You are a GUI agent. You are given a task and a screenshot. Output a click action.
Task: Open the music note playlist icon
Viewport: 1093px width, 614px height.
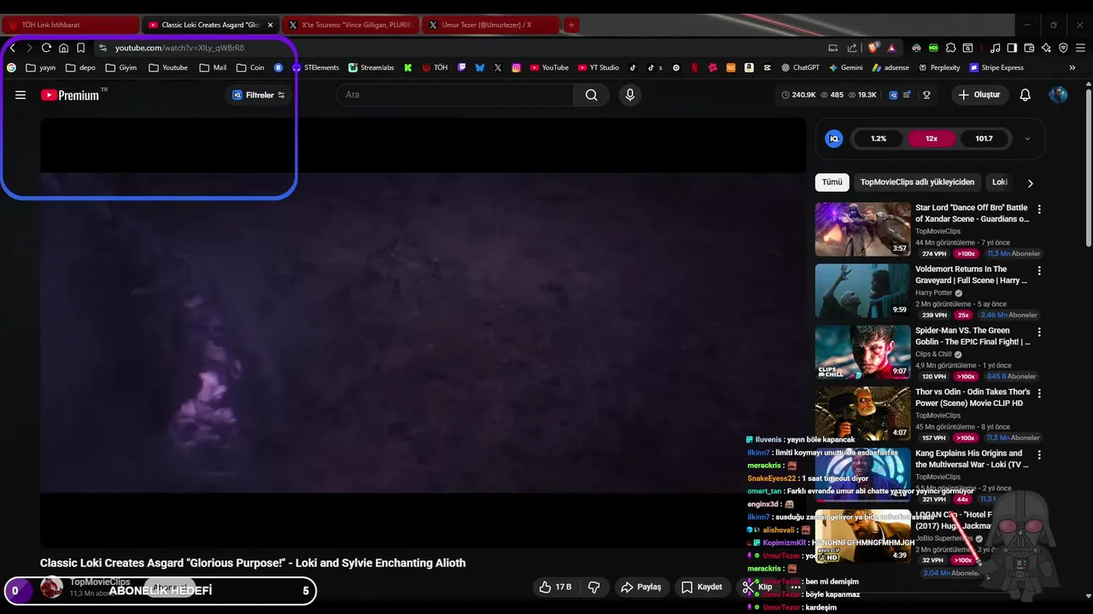point(995,48)
